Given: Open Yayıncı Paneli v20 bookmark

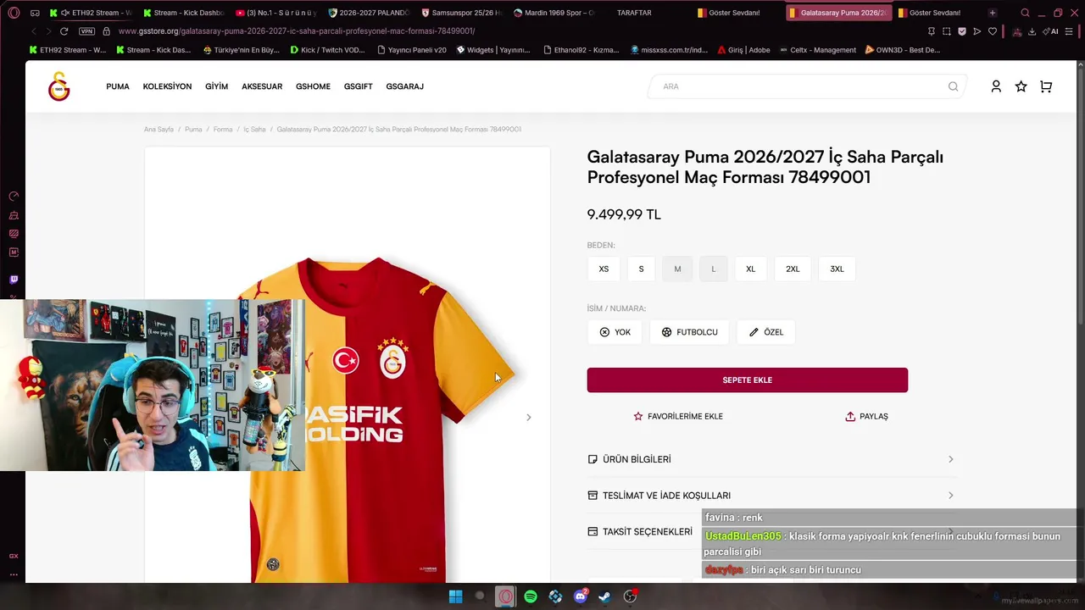Looking at the screenshot, I should click(411, 50).
